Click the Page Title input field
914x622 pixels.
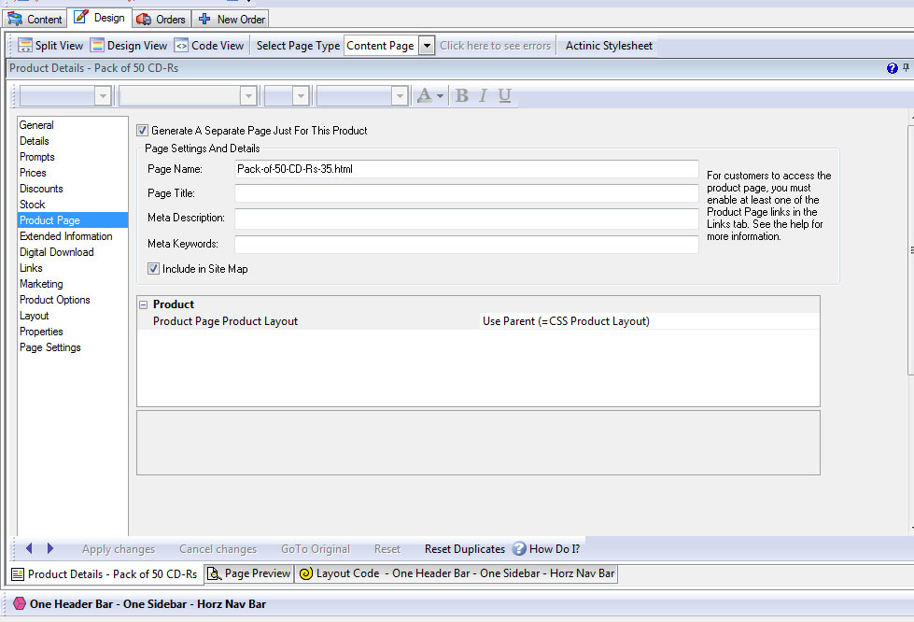click(x=466, y=193)
